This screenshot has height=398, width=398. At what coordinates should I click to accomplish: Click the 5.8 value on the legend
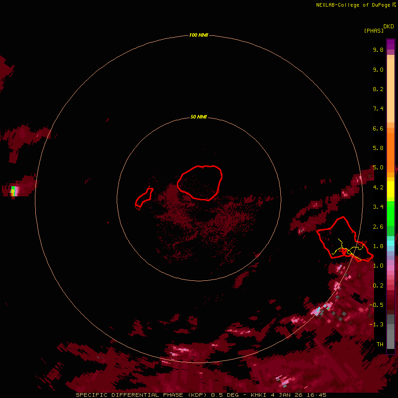378,148
